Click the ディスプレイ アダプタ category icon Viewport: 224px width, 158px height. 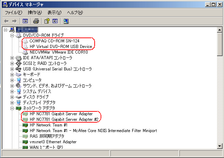tap(19, 103)
